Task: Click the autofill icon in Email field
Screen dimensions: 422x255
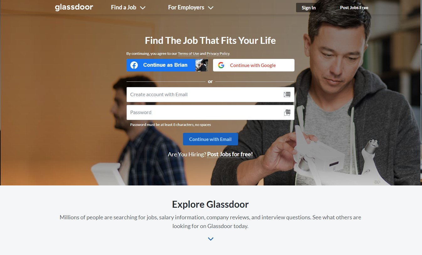Action: [287, 94]
